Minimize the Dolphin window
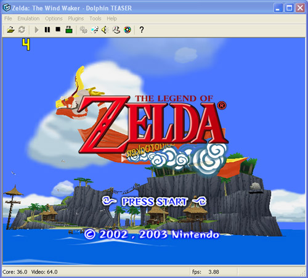The height and width of the screenshot is (278, 308). click(x=278, y=8)
